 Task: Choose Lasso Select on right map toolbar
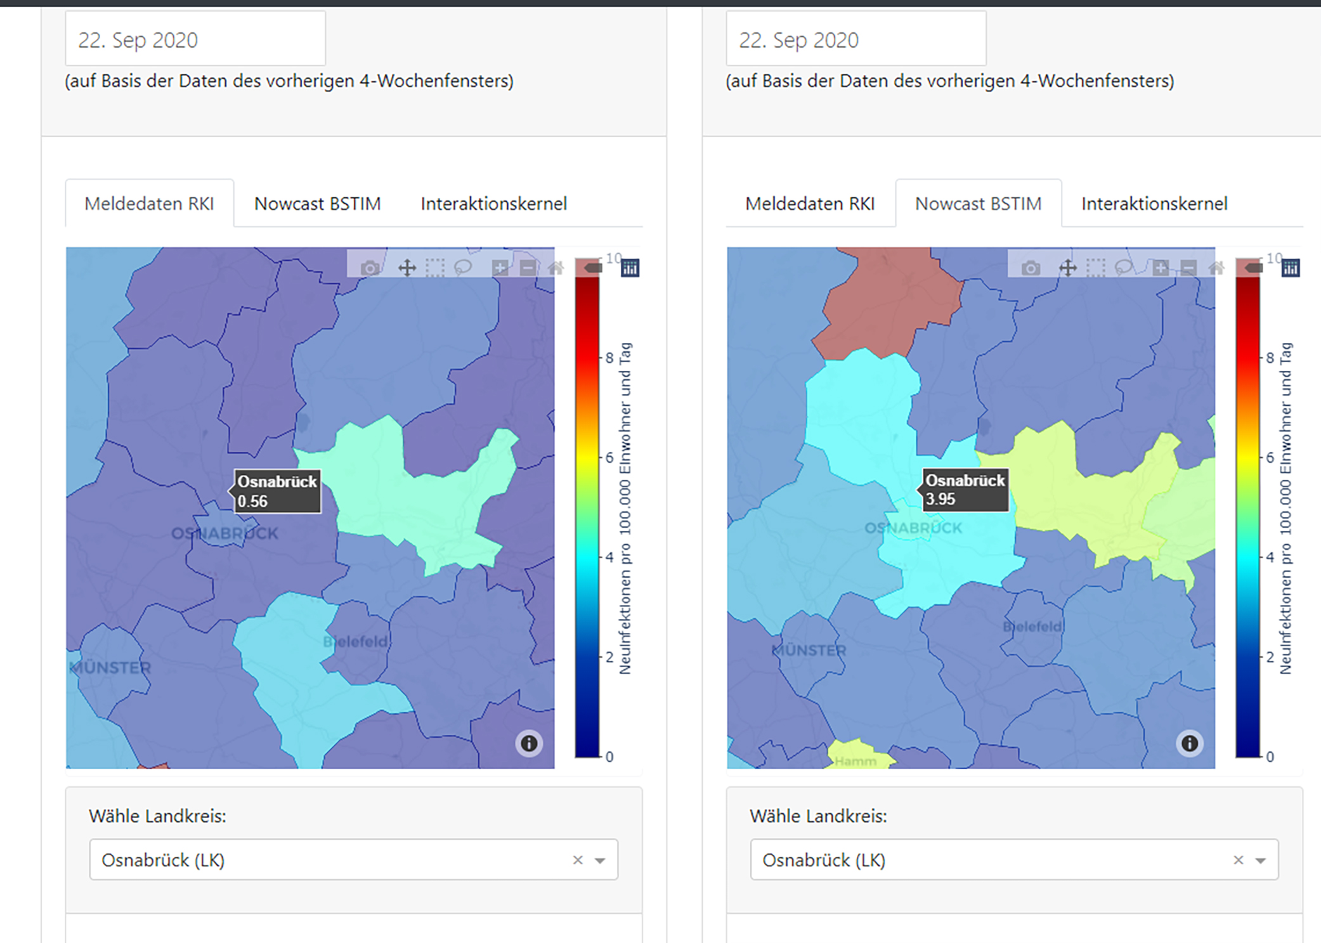click(1124, 268)
